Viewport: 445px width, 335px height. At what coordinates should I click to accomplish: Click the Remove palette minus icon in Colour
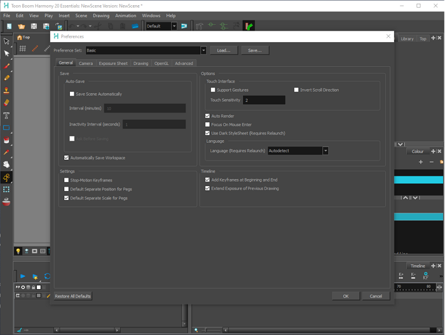[x=432, y=162]
